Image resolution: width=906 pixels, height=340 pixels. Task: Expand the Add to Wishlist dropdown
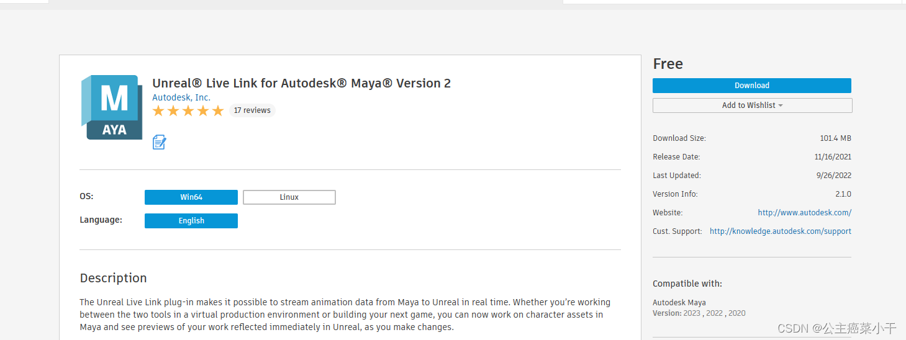pyautogui.click(x=752, y=105)
